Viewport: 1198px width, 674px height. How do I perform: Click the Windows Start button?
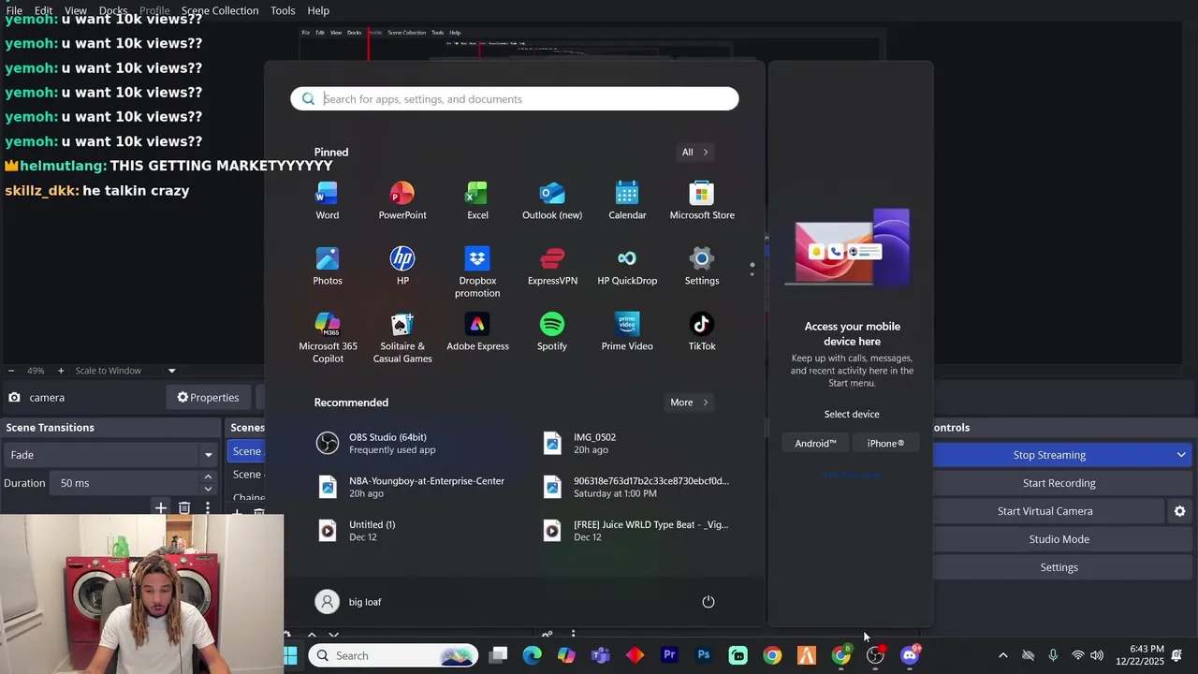(x=290, y=655)
